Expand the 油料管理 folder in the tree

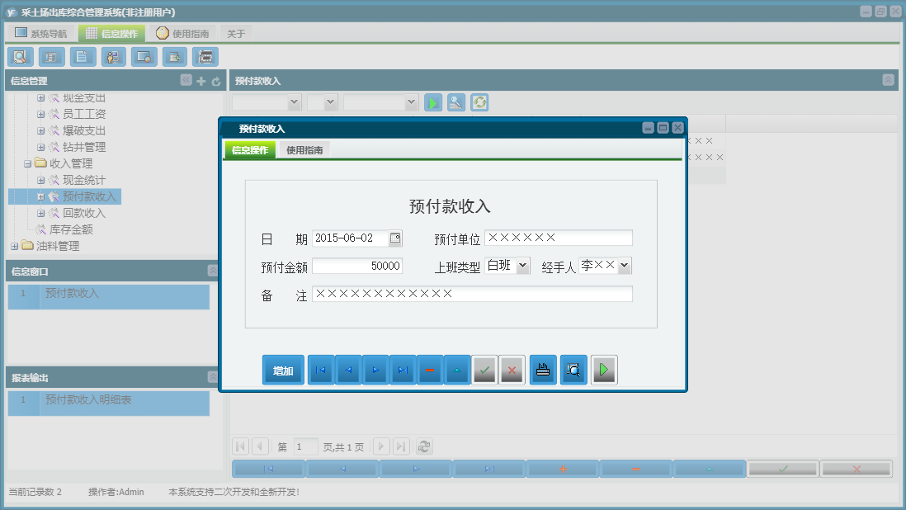click(15, 245)
